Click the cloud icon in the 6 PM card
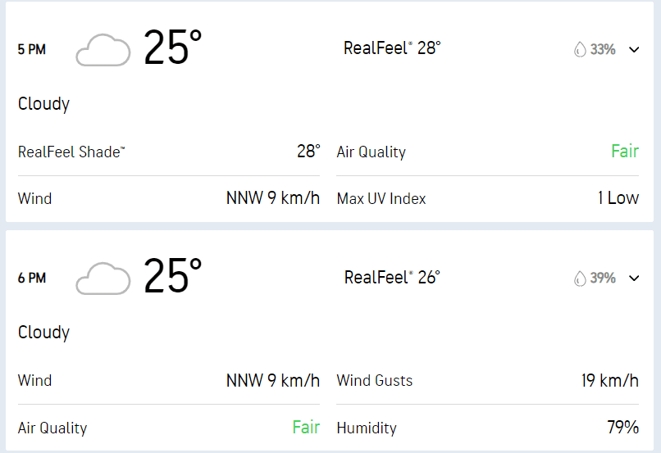 (103, 279)
